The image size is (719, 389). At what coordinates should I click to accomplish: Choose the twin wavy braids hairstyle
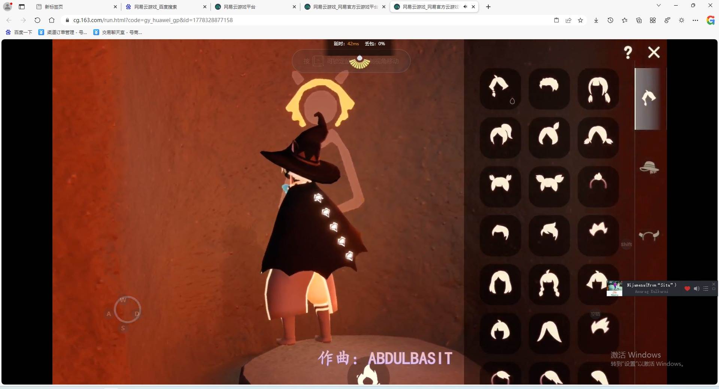point(549,284)
